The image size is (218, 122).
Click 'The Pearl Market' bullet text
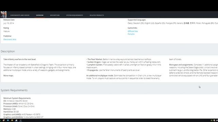(x=119, y=59)
